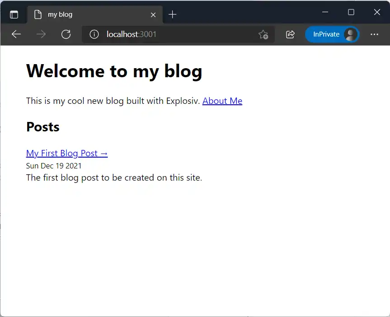Open the My First Blog Post link
The width and height of the screenshot is (390, 317).
[x=67, y=153]
